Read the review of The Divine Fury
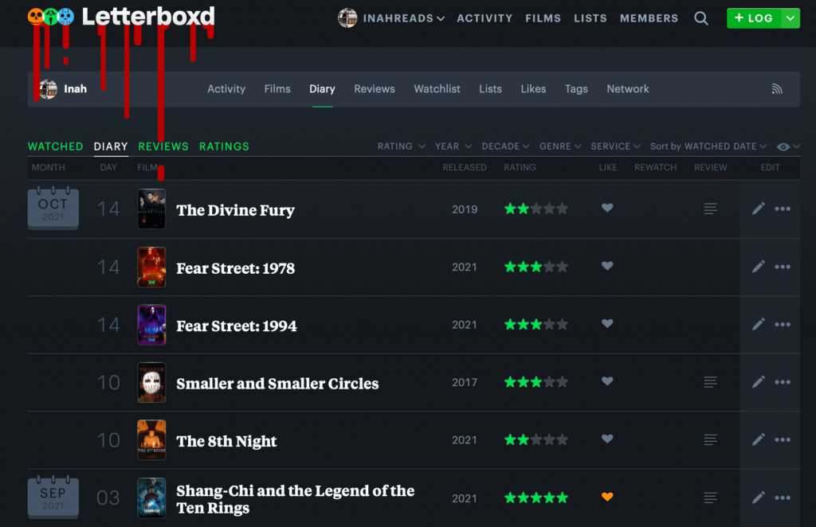 710,209
